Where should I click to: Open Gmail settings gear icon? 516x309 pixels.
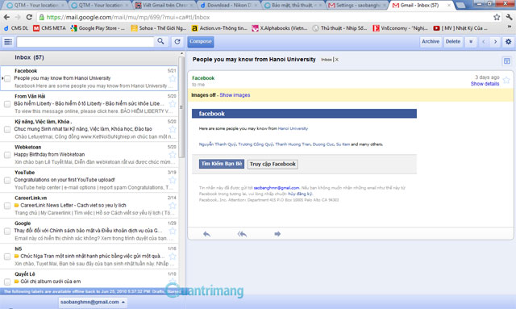508,42
